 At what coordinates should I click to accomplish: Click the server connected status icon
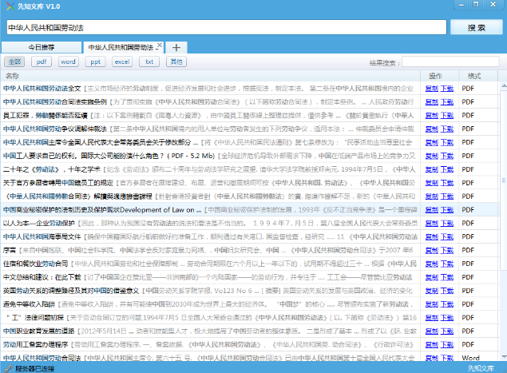click(7, 367)
